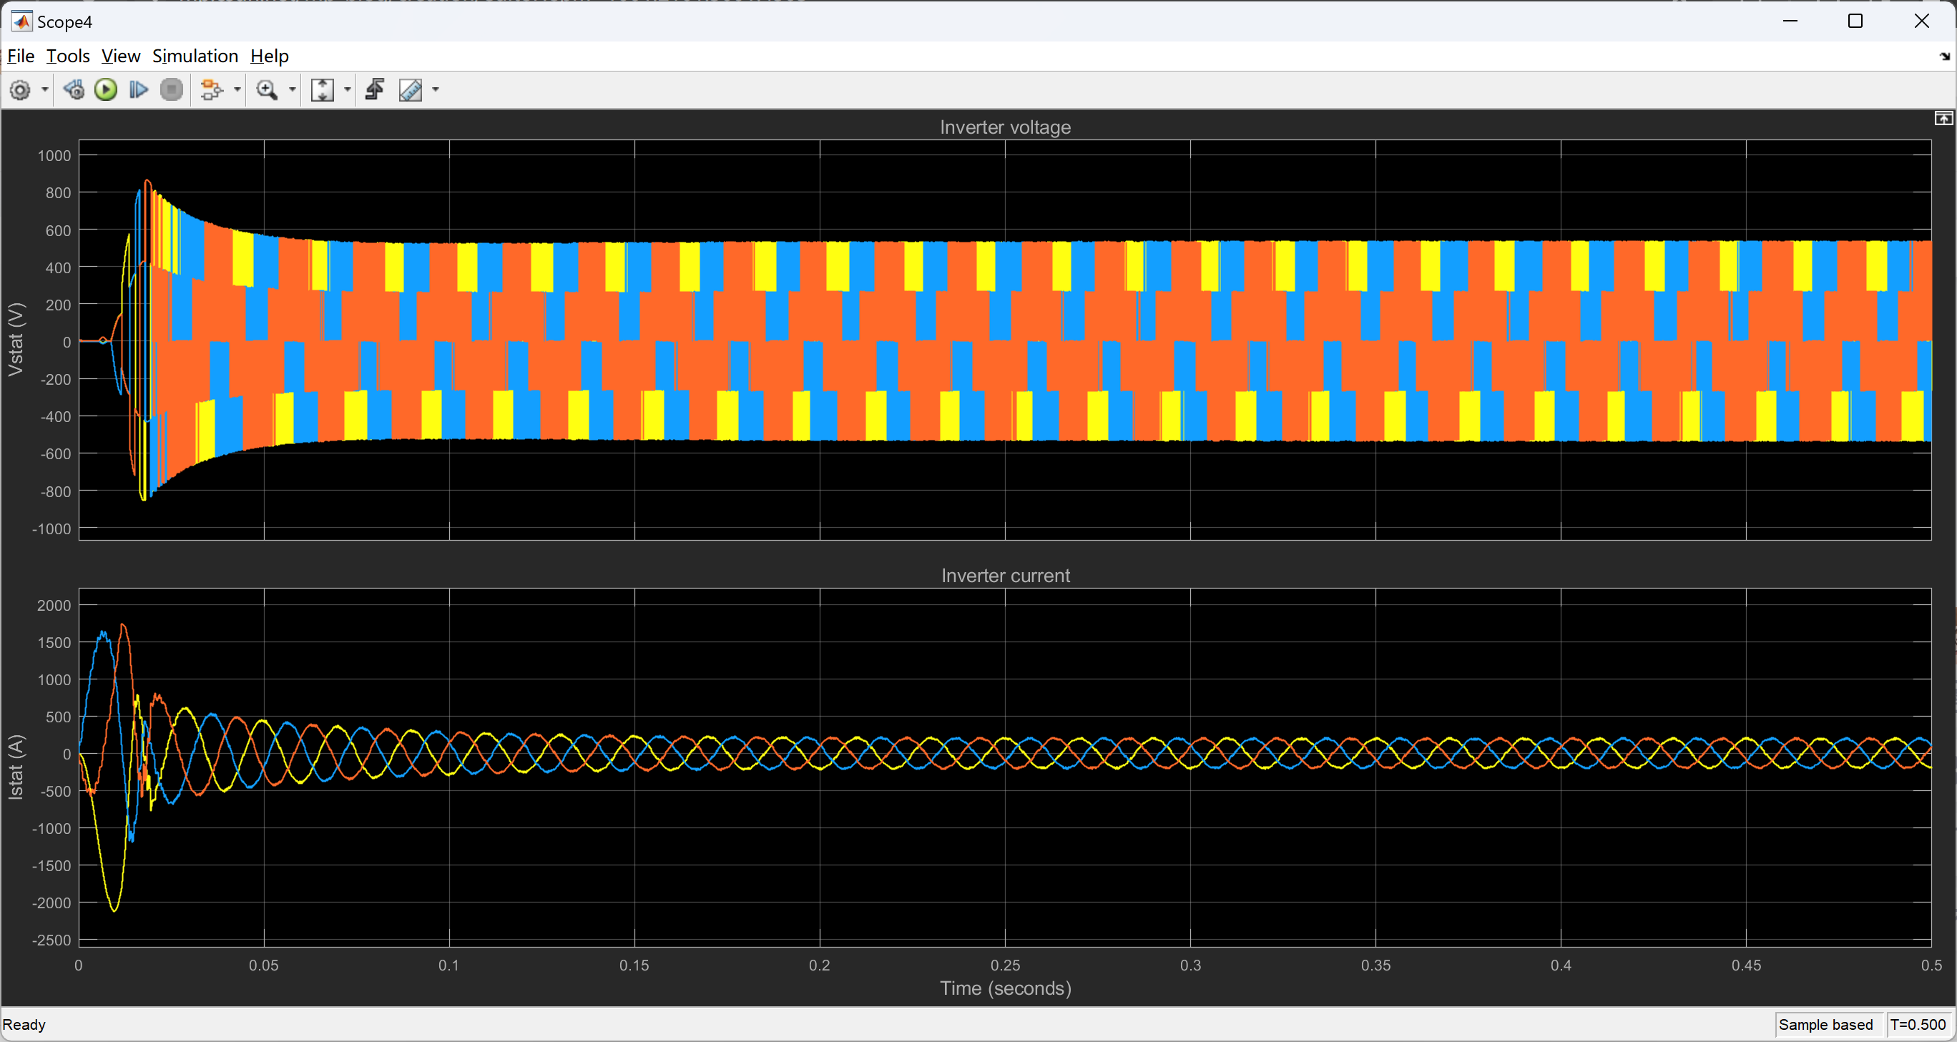The height and width of the screenshot is (1042, 1957).
Task: Toggle the Triggers tool icon
Action: 375,90
